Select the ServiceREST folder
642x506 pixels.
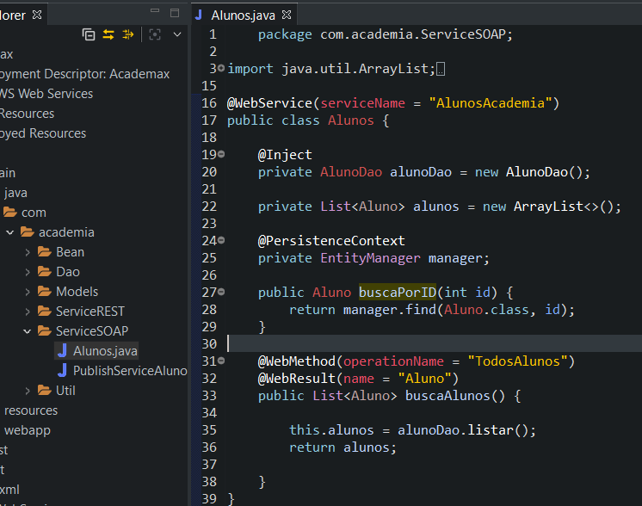tap(90, 312)
